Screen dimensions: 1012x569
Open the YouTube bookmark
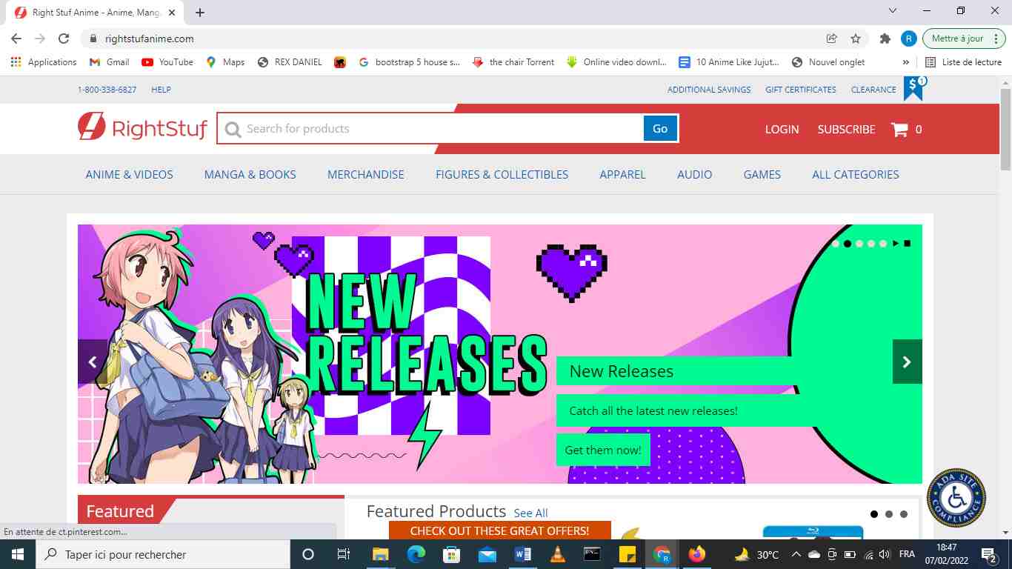pyautogui.click(x=167, y=62)
